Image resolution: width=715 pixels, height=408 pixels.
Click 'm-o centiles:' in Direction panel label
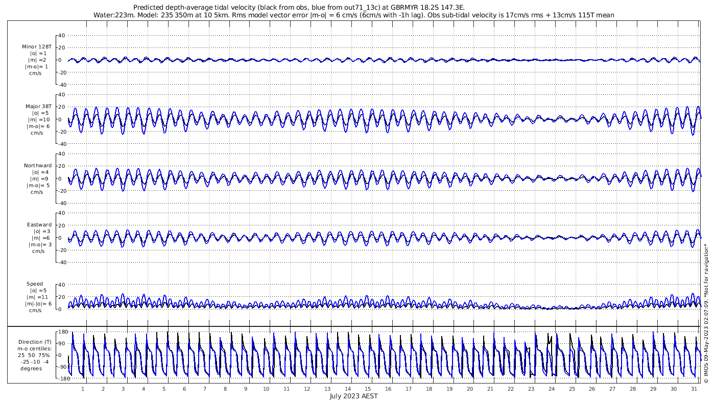[x=35, y=349]
